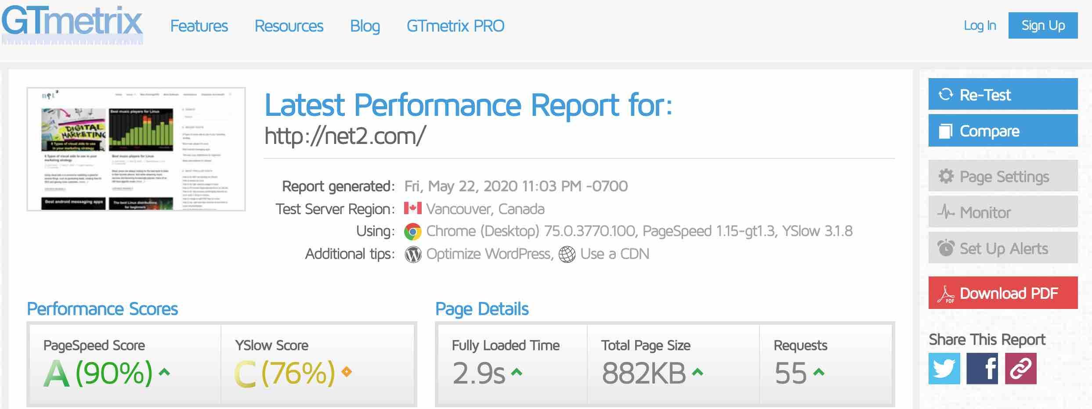Click the orange diamond beside YSlow score

pyautogui.click(x=347, y=372)
